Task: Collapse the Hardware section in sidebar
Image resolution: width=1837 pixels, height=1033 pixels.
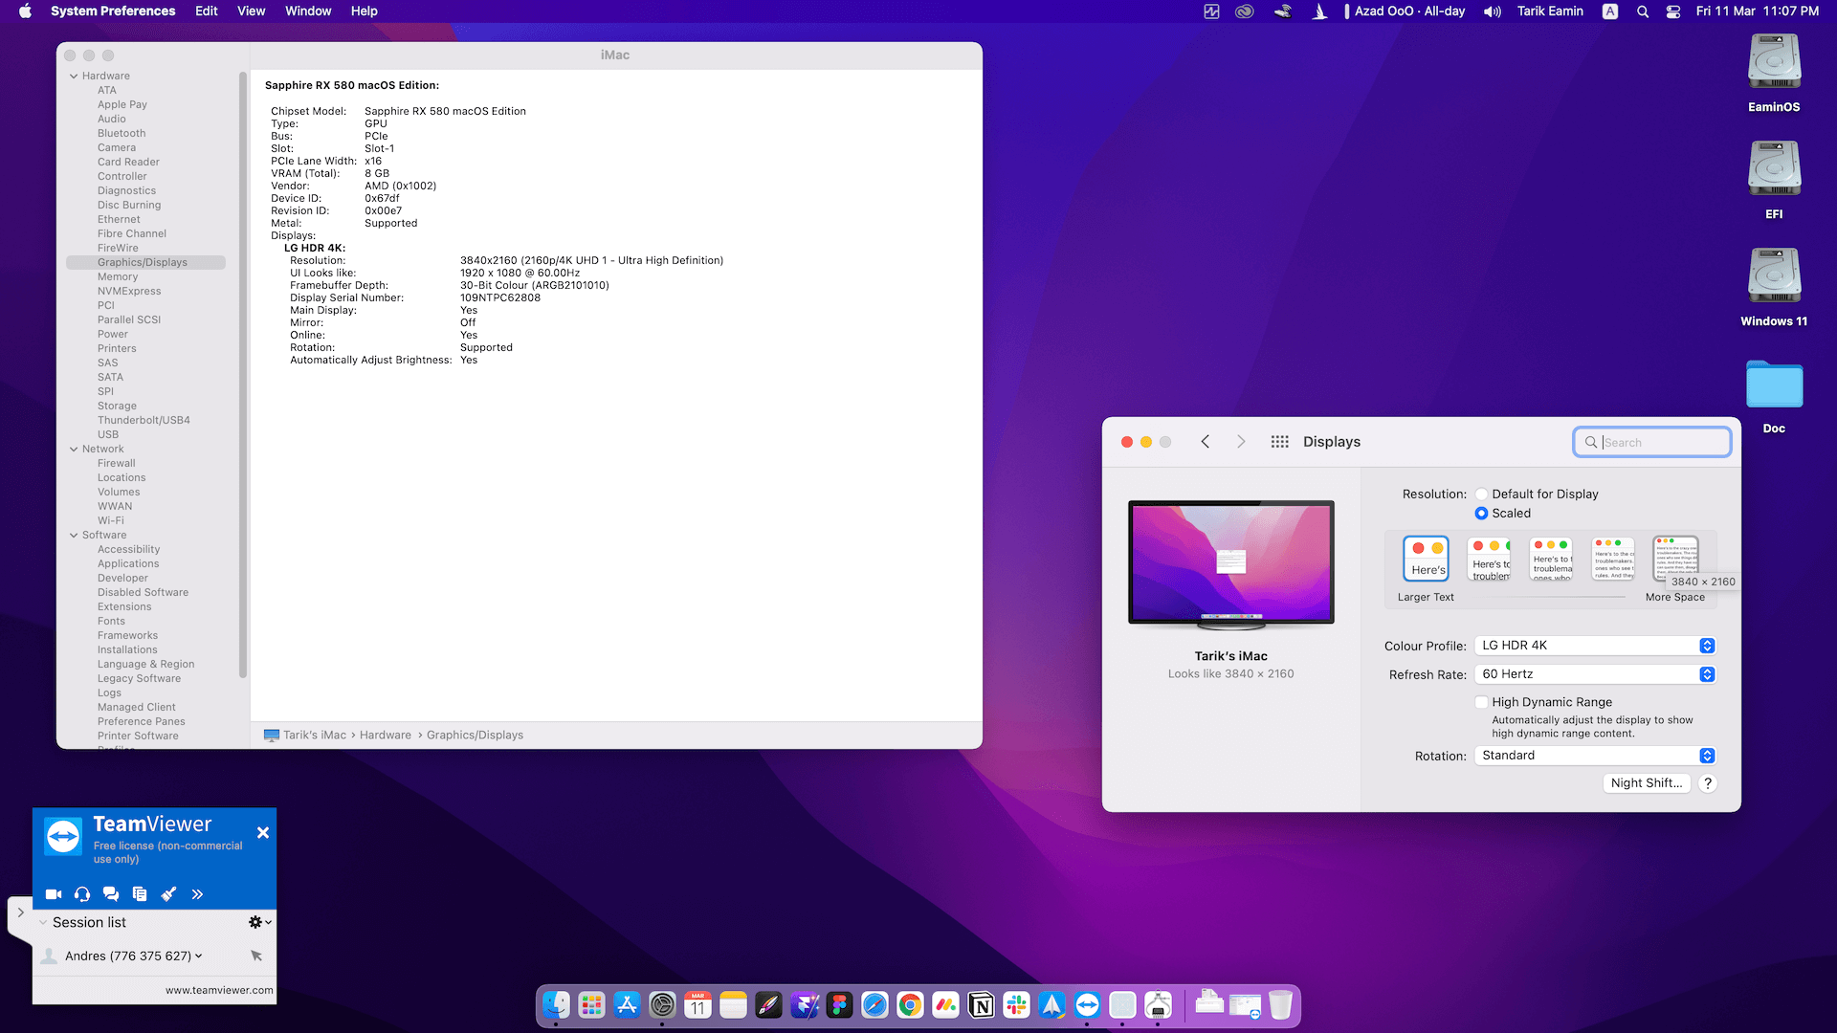Action: [x=74, y=76]
